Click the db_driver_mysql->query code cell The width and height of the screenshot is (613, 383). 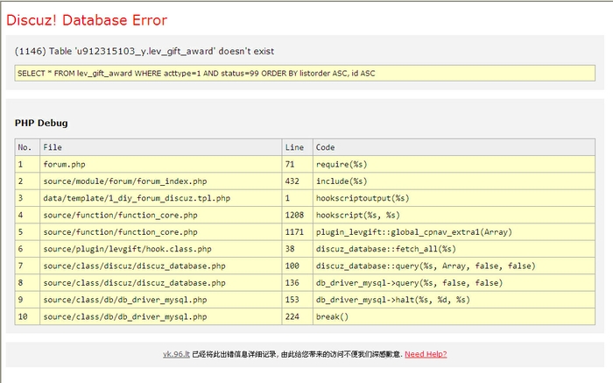tap(454, 283)
